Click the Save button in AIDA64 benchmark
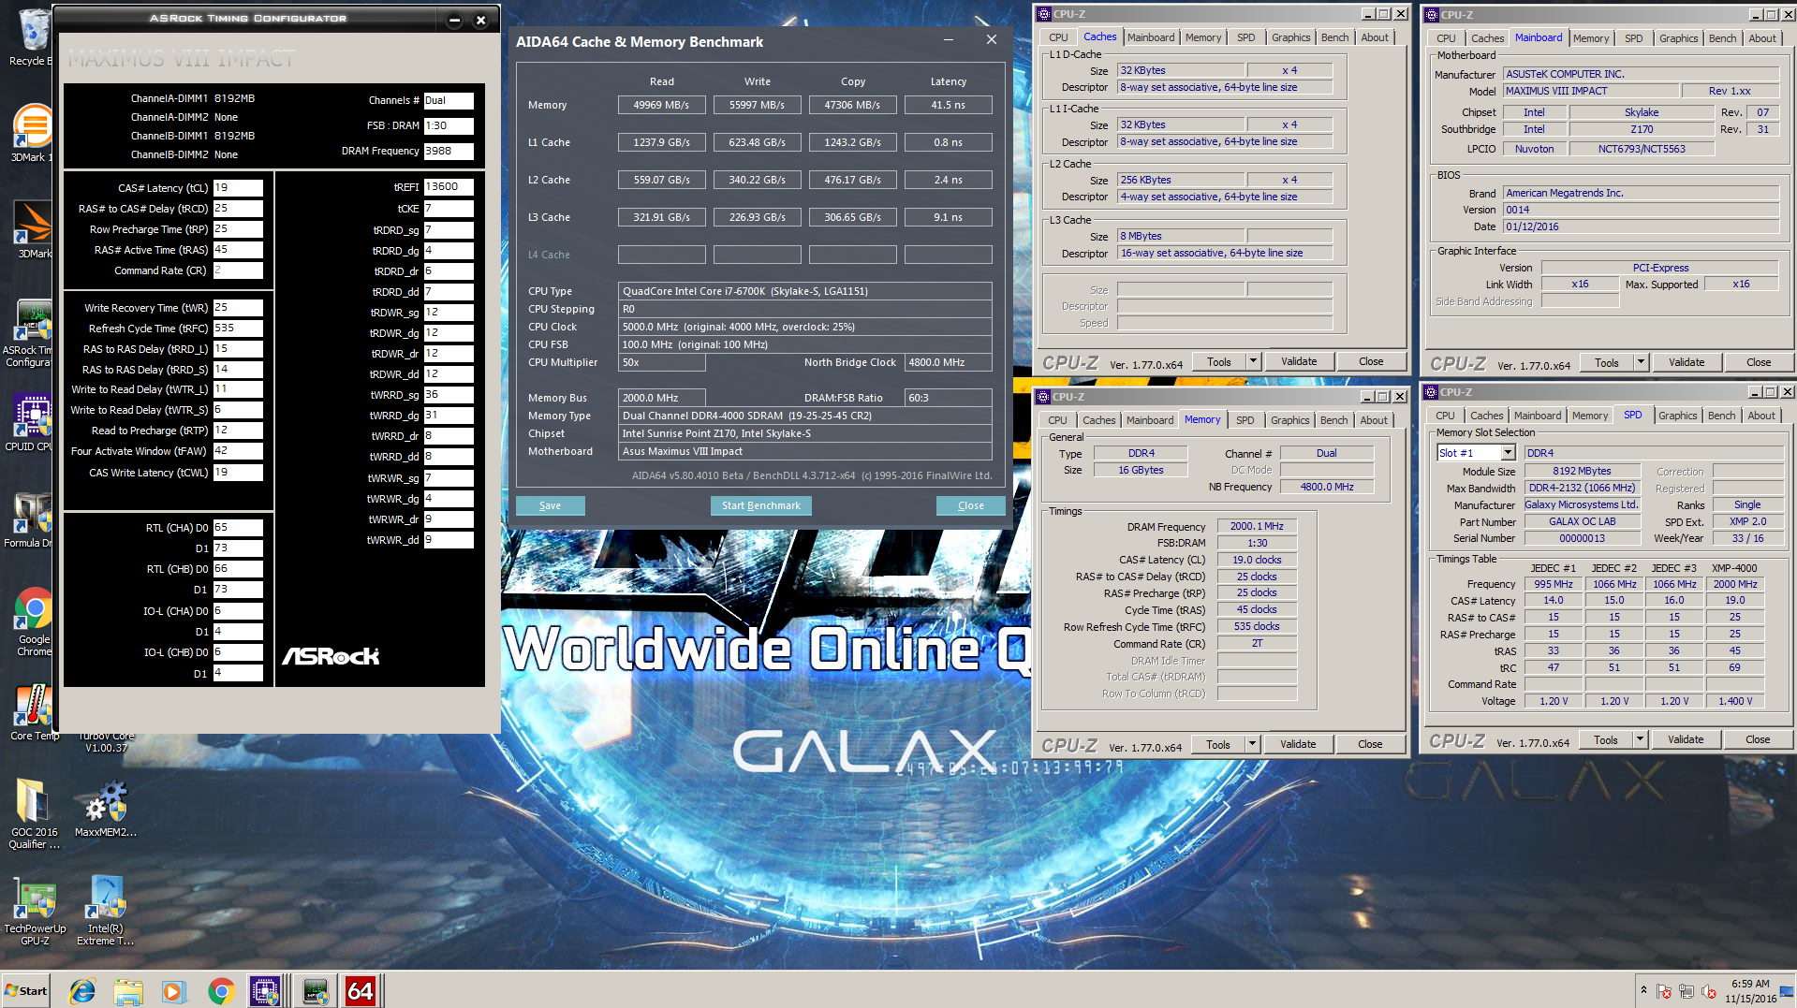This screenshot has height=1008, width=1797. (551, 505)
